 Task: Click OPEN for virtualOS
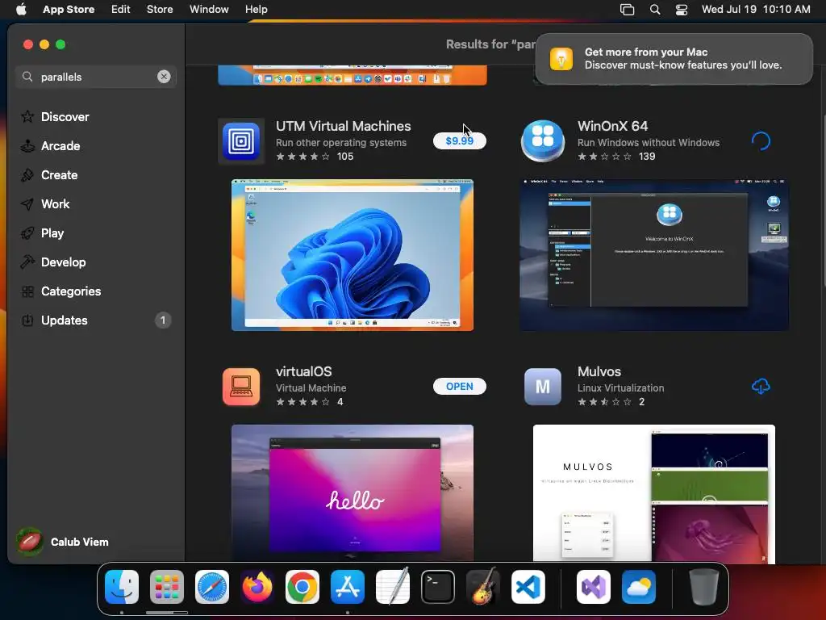coord(459,387)
